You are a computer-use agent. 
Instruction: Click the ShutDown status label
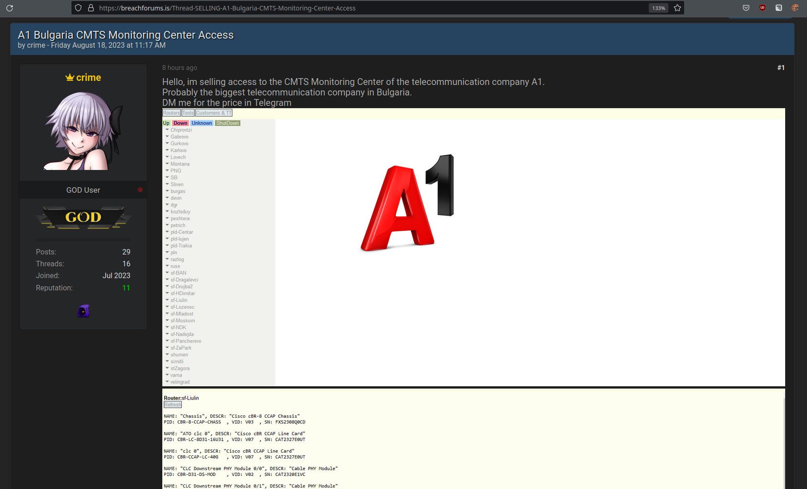click(227, 123)
